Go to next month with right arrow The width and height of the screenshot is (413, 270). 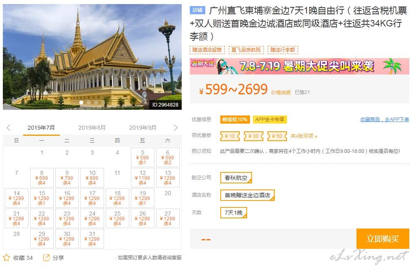pos(176,128)
